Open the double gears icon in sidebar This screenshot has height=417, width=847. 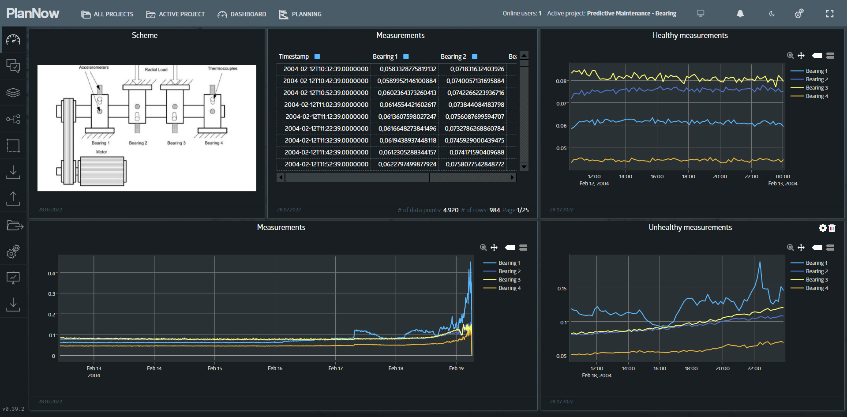click(13, 252)
